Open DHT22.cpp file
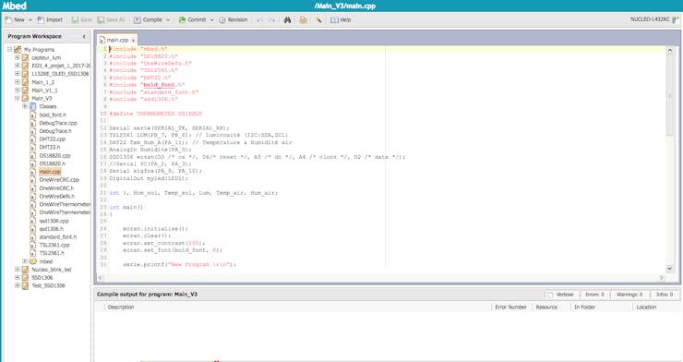This screenshot has height=362, width=683. click(53, 139)
